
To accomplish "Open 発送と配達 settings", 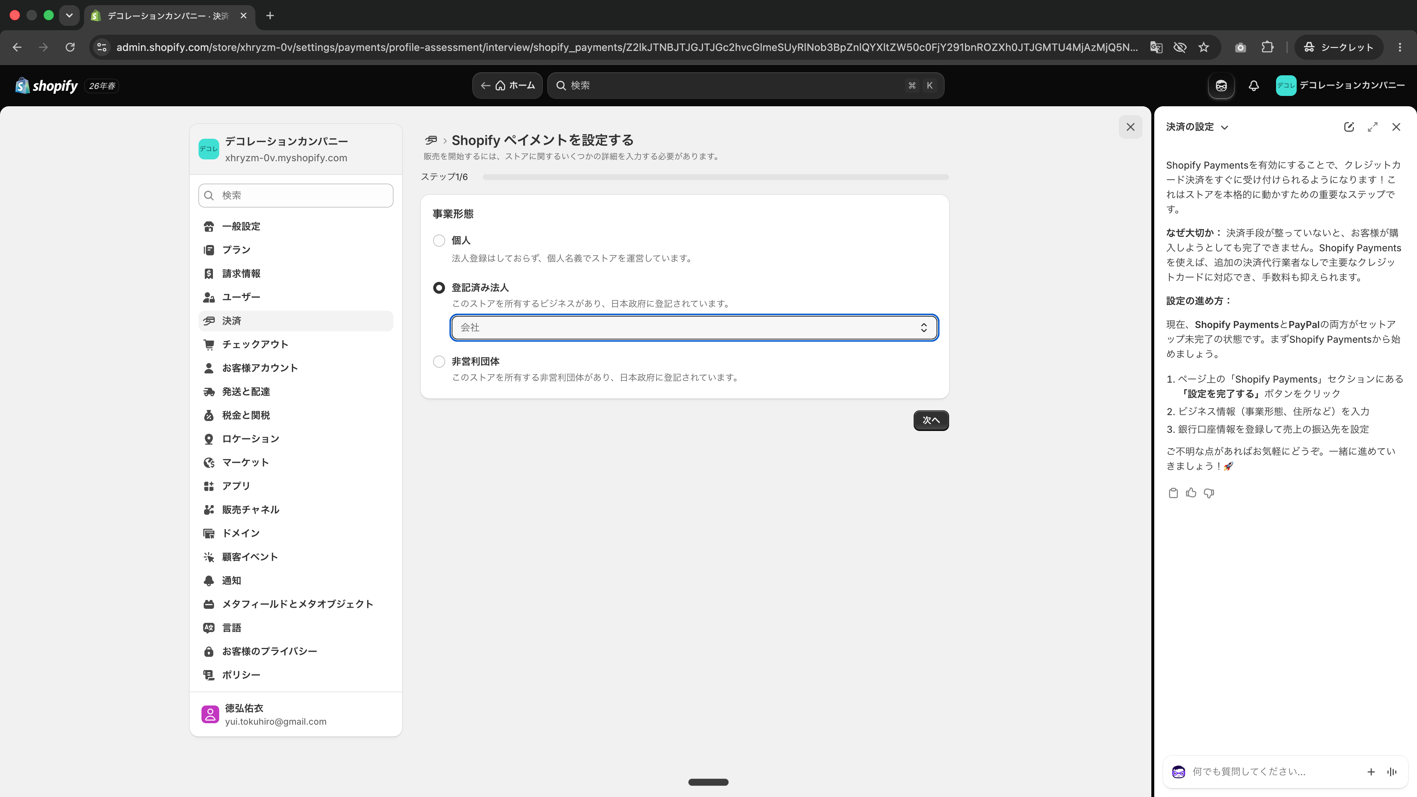I will [296, 391].
